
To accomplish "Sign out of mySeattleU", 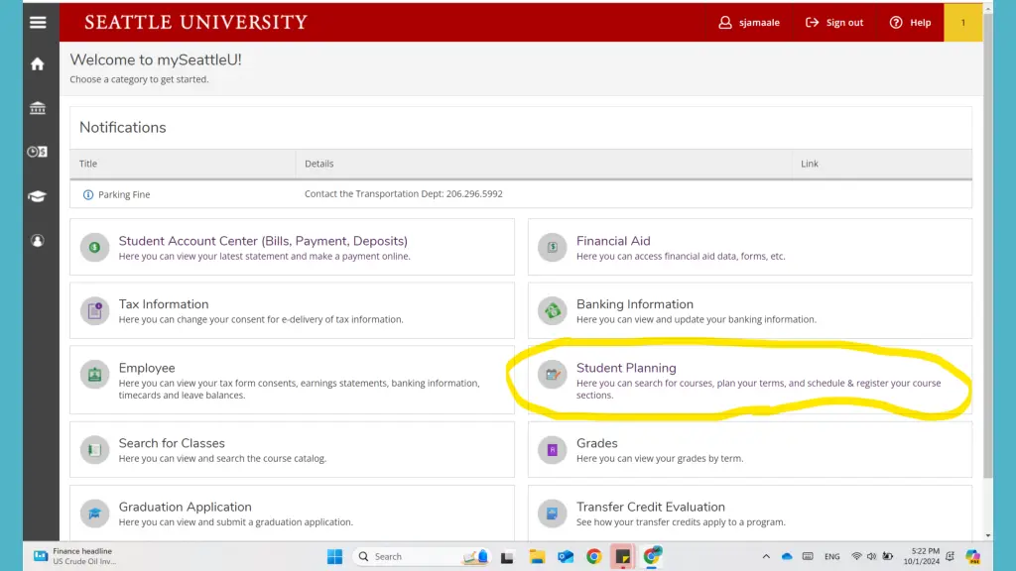I will [834, 22].
